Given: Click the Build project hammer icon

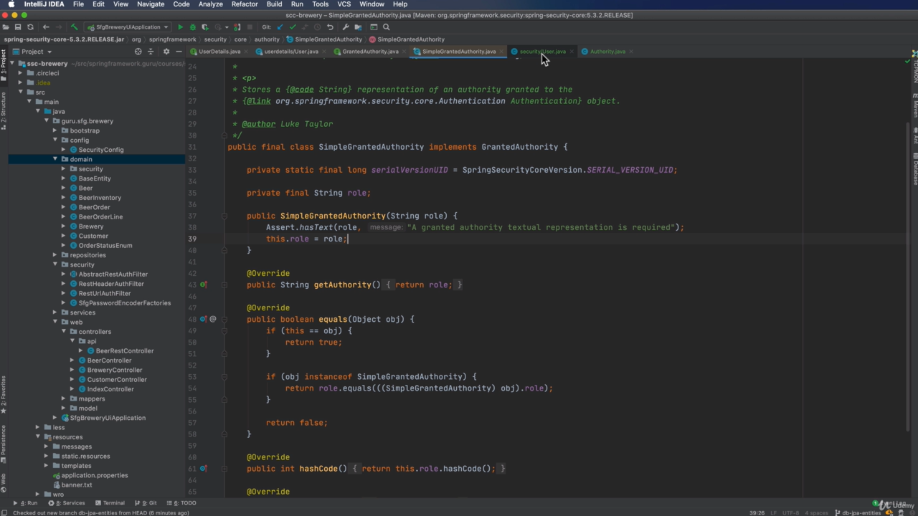Looking at the screenshot, I should tap(74, 27).
